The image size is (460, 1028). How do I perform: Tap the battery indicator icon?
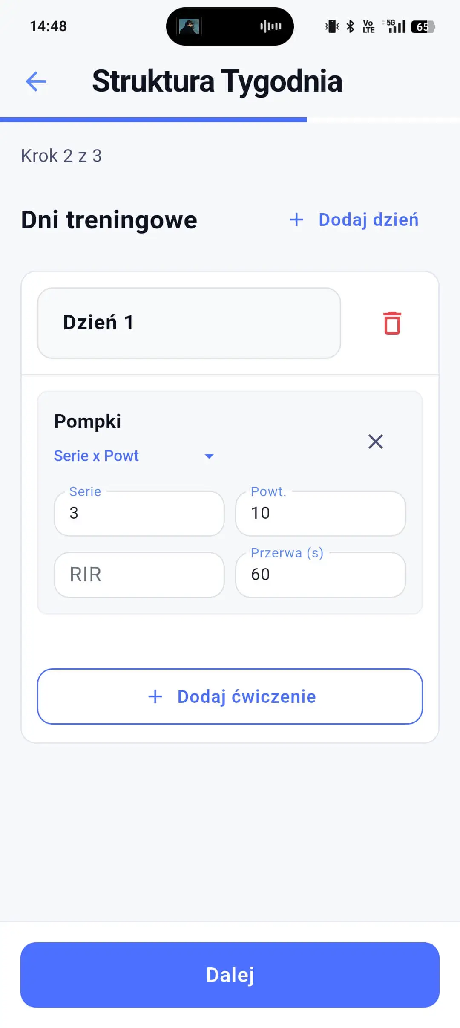click(423, 27)
